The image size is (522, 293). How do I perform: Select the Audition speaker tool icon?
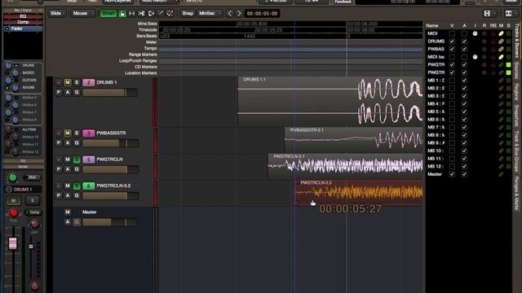click(x=151, y=14)
